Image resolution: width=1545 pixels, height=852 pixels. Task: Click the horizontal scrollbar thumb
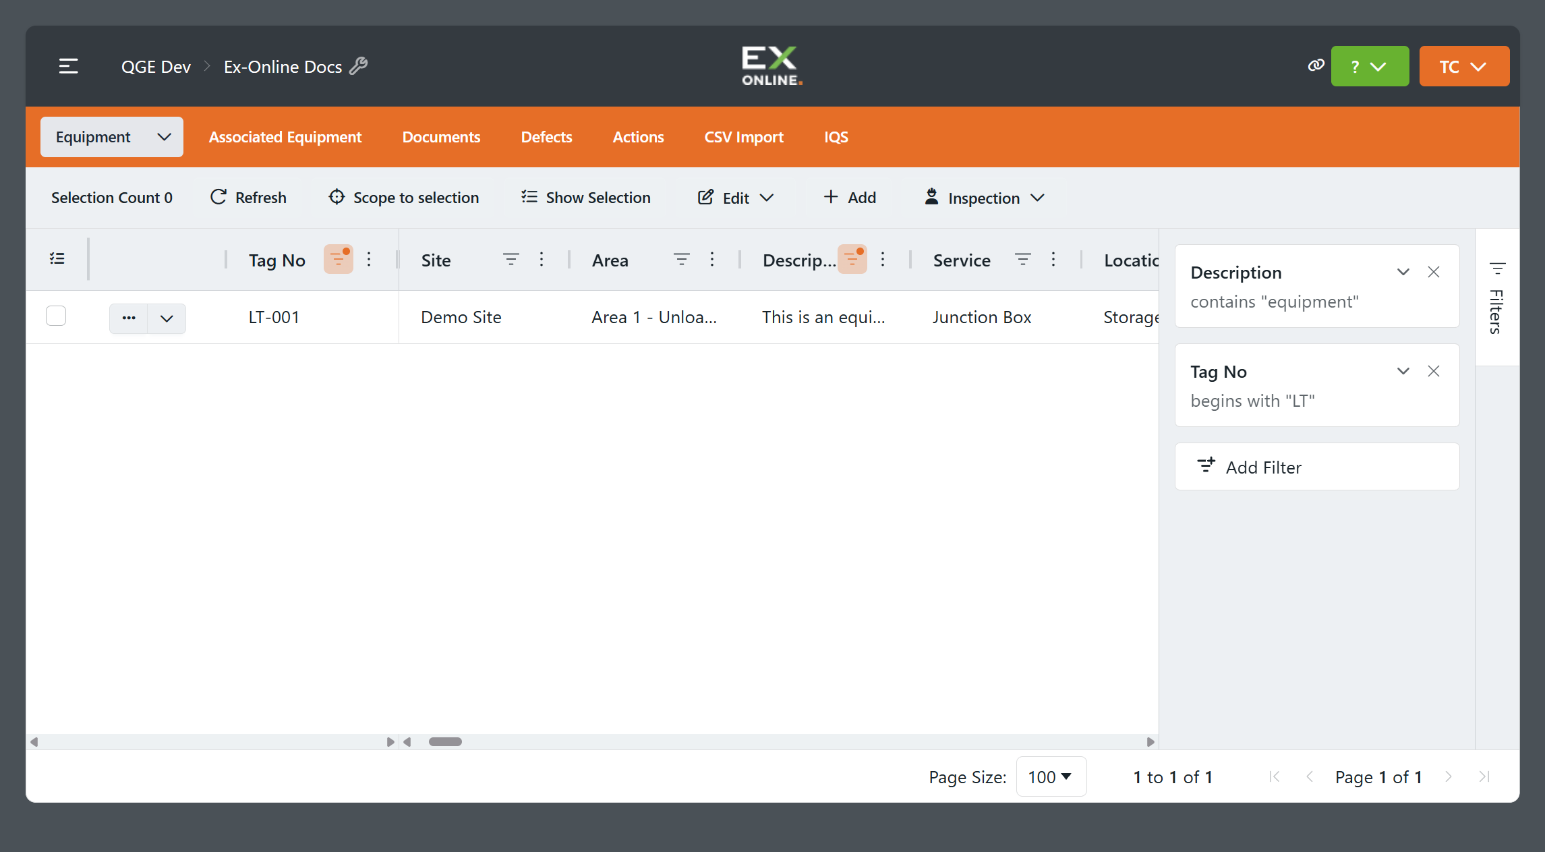(445, 741)
